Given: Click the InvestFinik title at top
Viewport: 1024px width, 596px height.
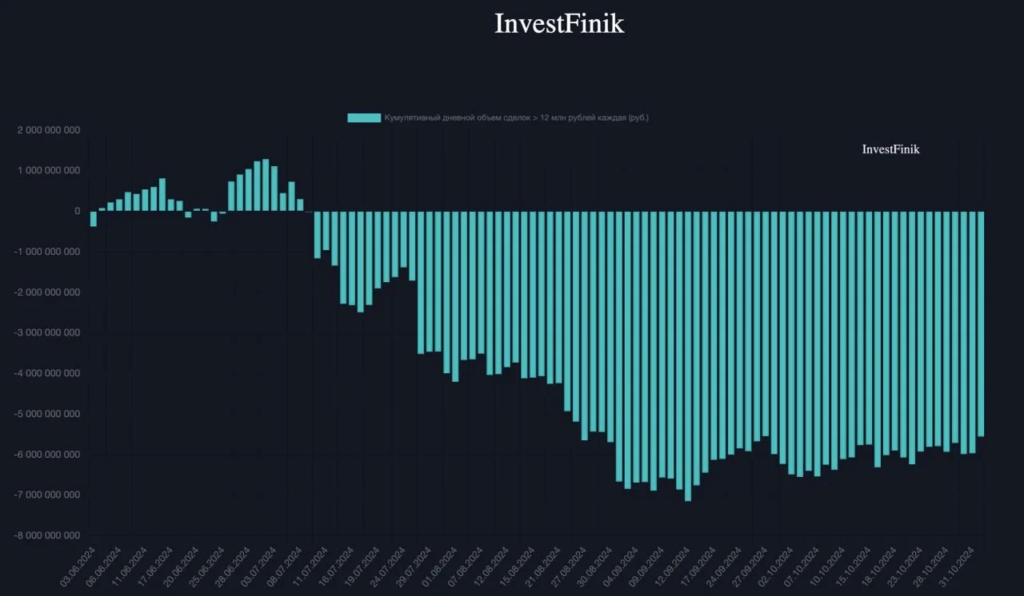Looking at the screenshot, I should tap(559, 23).
